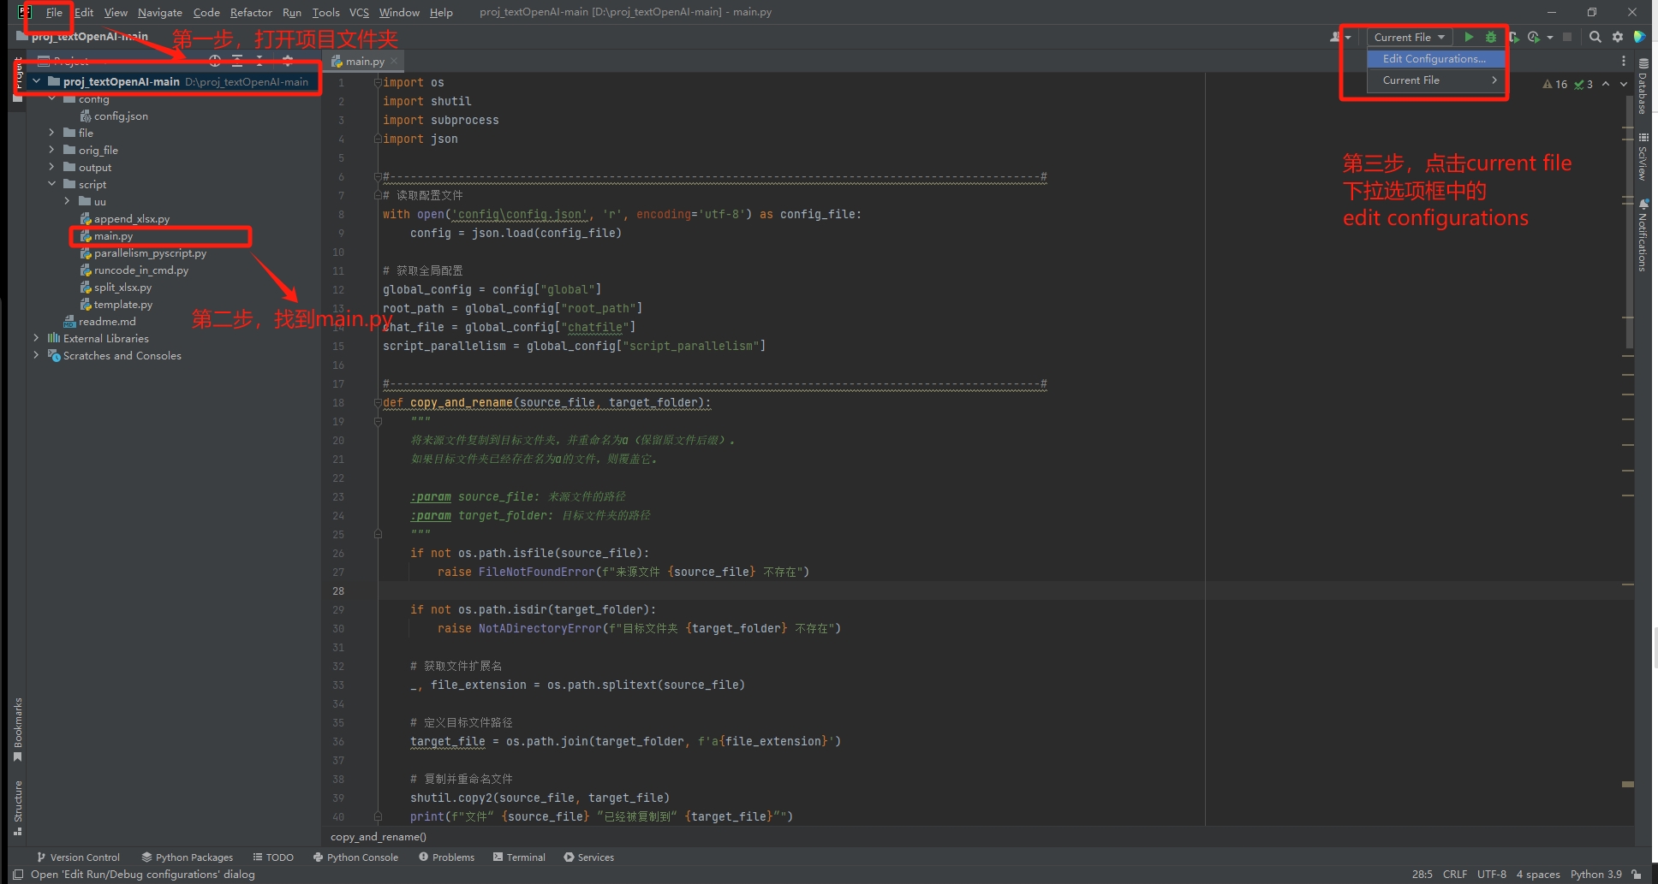Viewport: 1658px width, 884px height.
Task: Open Python Console tool window
Action: (x=355, y=857)
